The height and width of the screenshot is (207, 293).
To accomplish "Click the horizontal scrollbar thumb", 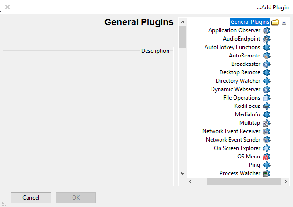I will coord(244,182).
